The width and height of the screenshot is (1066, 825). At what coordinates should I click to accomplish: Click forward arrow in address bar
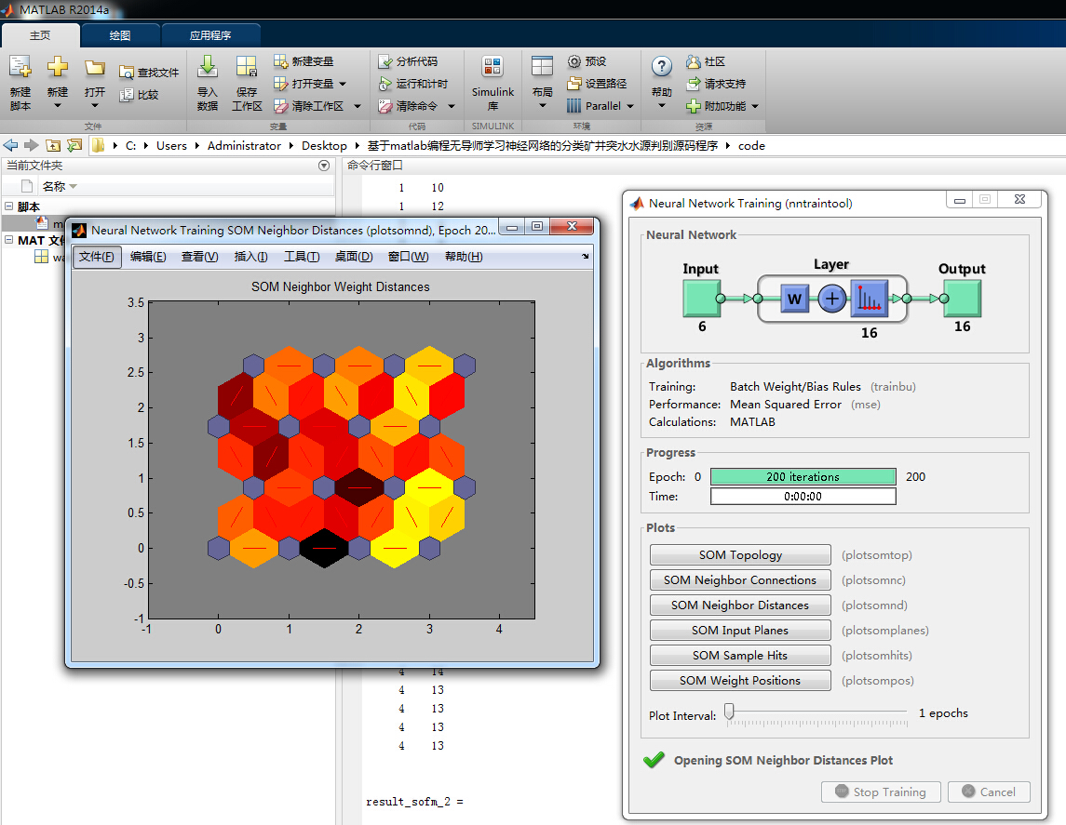pyautogui.click(x=32, y=144)
